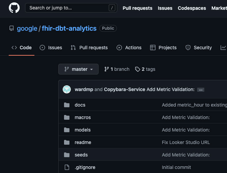Click the models folder icon
This screenshot has height=173, width=227.
click(67, 130)
